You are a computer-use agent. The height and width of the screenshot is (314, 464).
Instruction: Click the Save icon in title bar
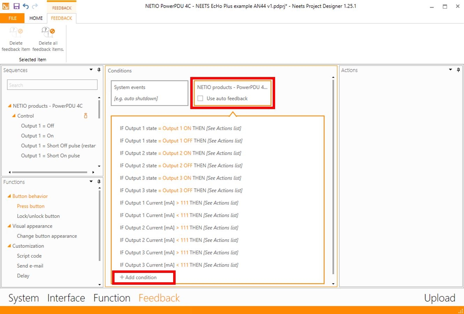pos(16,6)
